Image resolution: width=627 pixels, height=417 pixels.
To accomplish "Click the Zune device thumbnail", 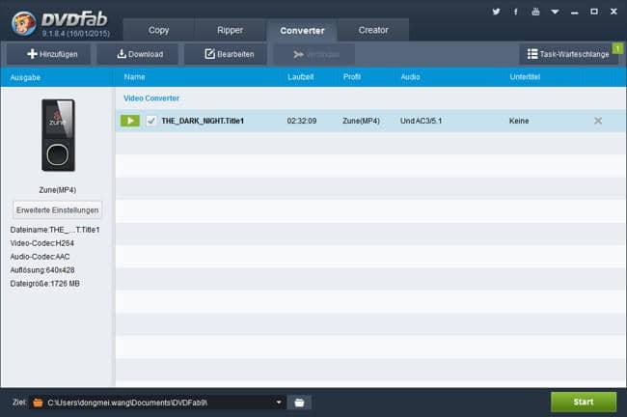I will coord(58,135).
